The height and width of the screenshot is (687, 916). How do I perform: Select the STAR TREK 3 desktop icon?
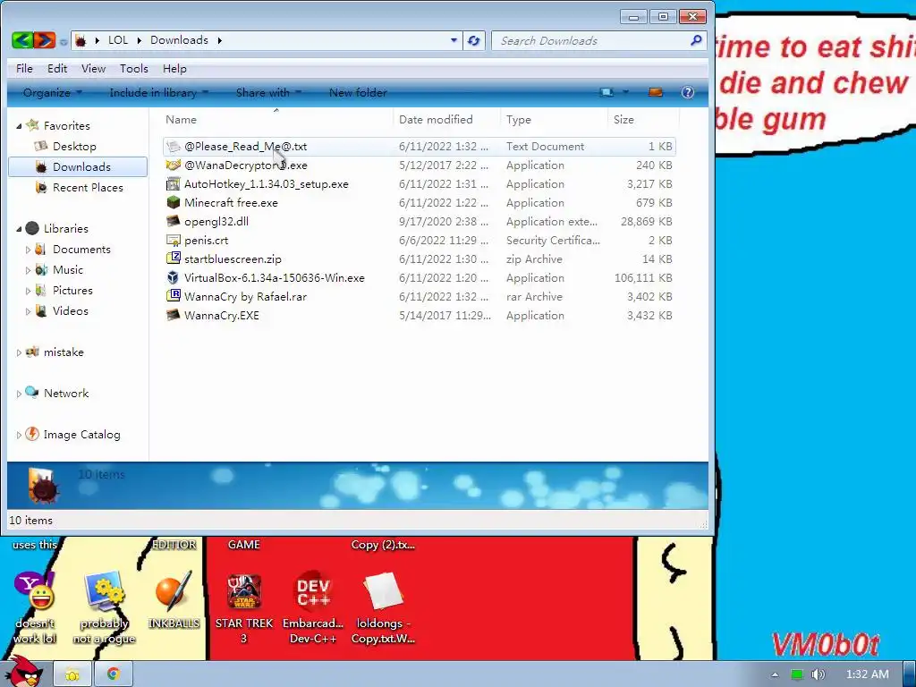click(x=243, y=591)
